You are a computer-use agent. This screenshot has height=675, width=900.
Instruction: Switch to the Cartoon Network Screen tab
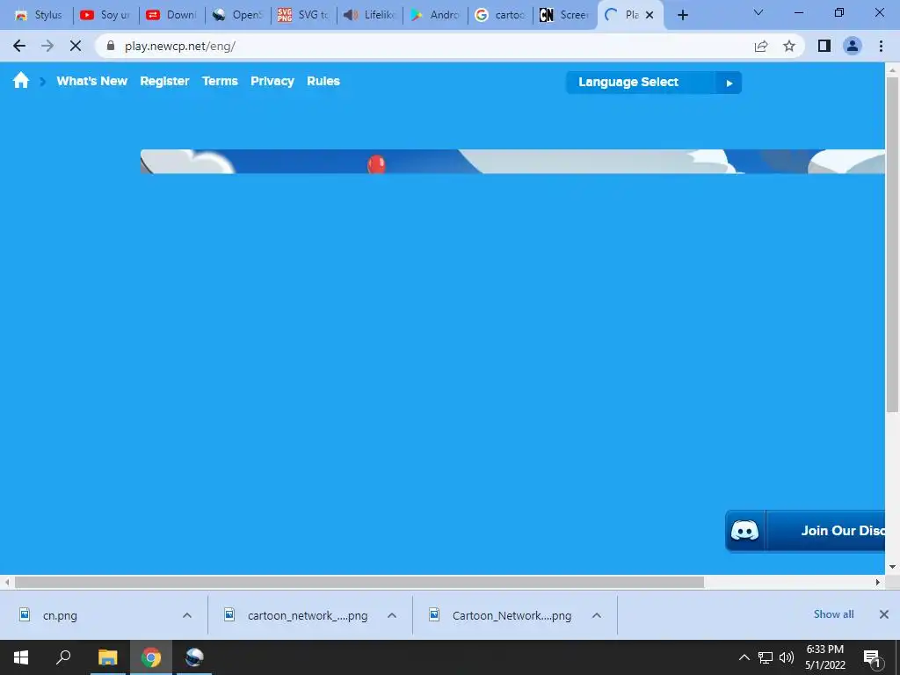[565, 15]
